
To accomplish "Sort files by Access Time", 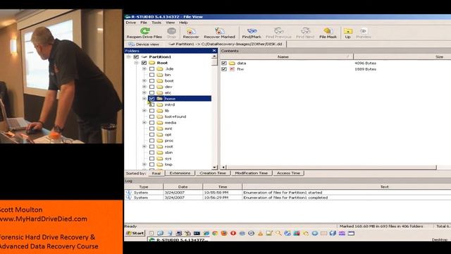I will 288,173.
